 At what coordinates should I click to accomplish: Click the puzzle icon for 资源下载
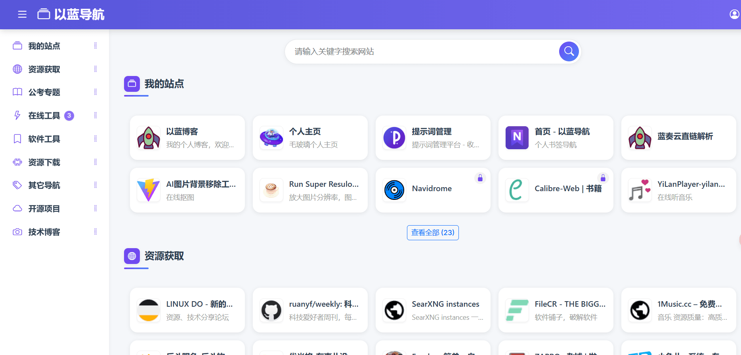[x=17, y=162]
